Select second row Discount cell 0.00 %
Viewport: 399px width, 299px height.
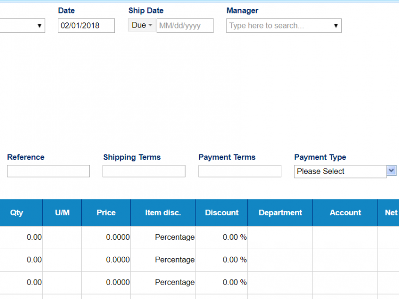pos(221,260)
